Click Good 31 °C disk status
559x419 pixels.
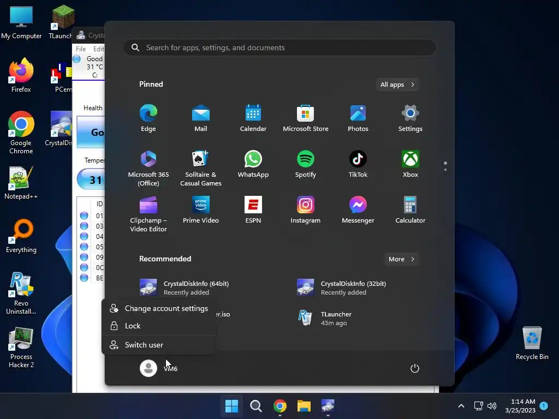point(89,67)
